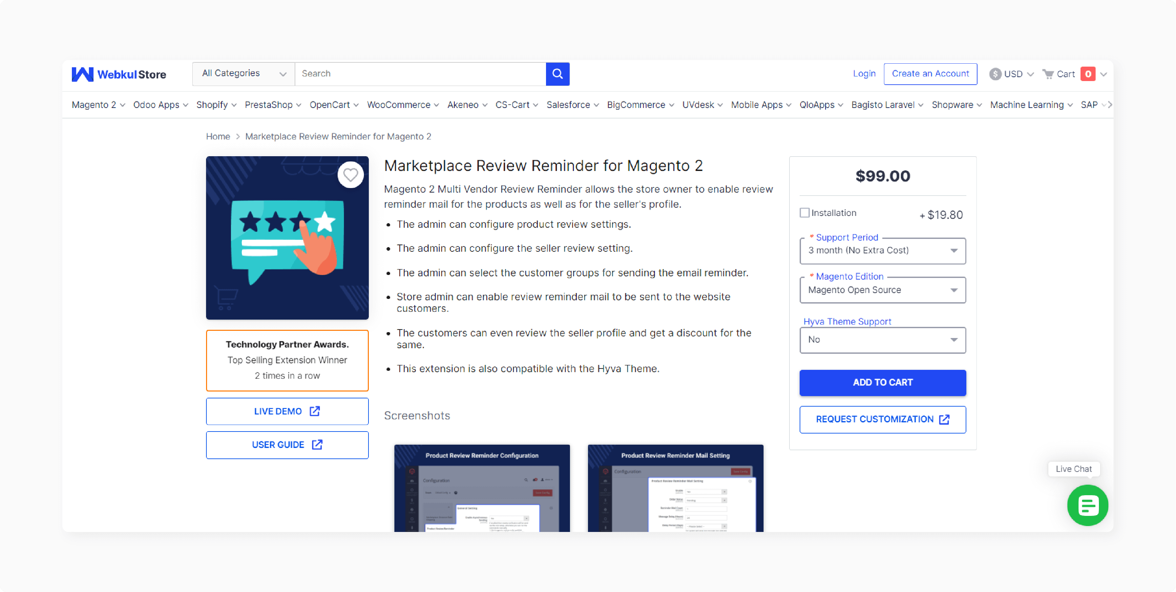Click REQUEST CUSTOMIZATION button
1176x592 pixels.
coord(882,419)
